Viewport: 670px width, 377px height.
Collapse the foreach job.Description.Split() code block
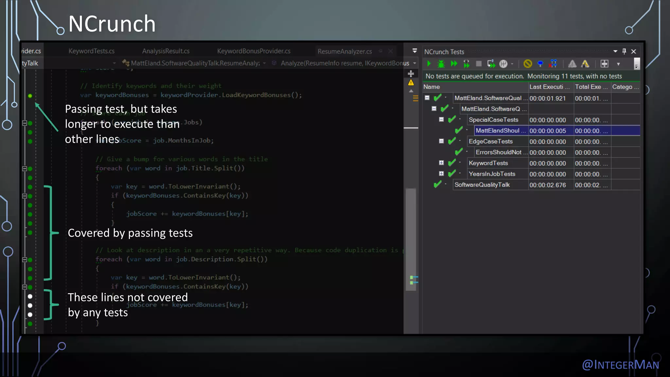coord(25,260)
